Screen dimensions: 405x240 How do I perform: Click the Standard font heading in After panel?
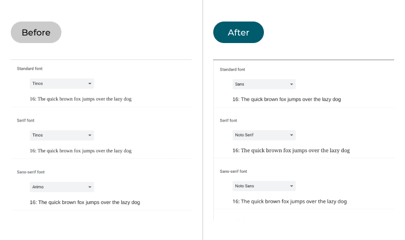pos(233,69)
